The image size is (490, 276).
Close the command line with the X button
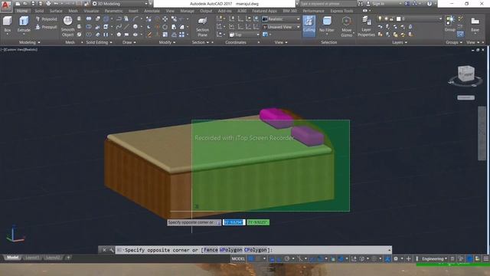pos(104,250)
